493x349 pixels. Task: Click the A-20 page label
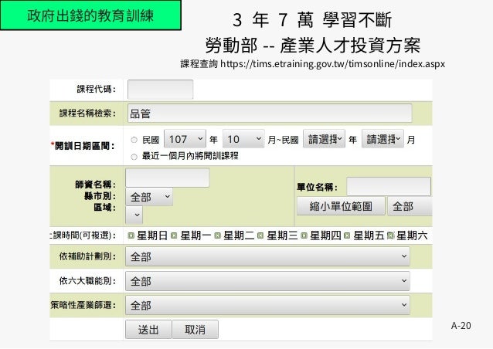click(461, 326)
